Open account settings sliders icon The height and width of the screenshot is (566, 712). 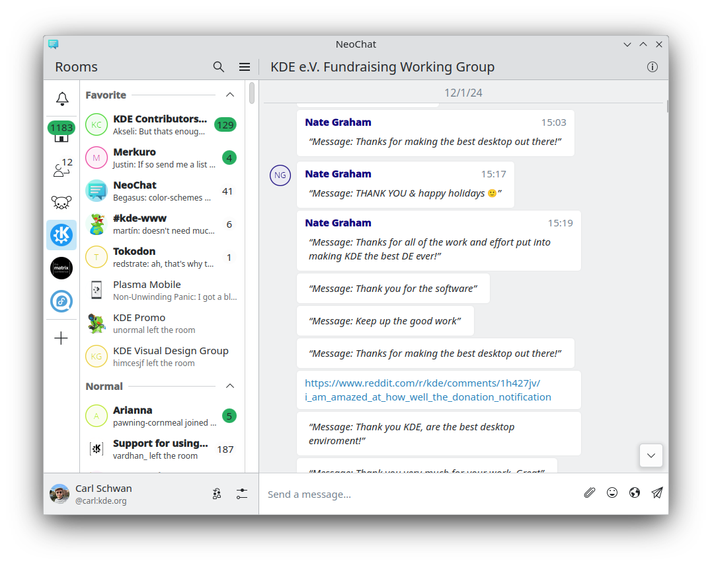tap(242, 494)
